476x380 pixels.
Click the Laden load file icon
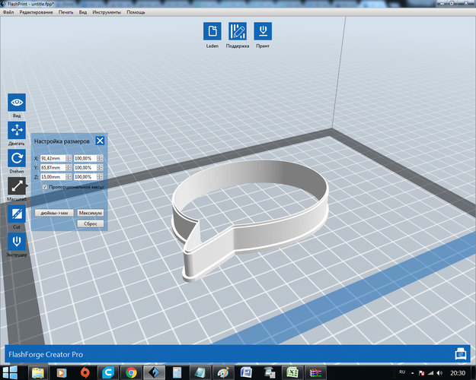tap(212, 31)
